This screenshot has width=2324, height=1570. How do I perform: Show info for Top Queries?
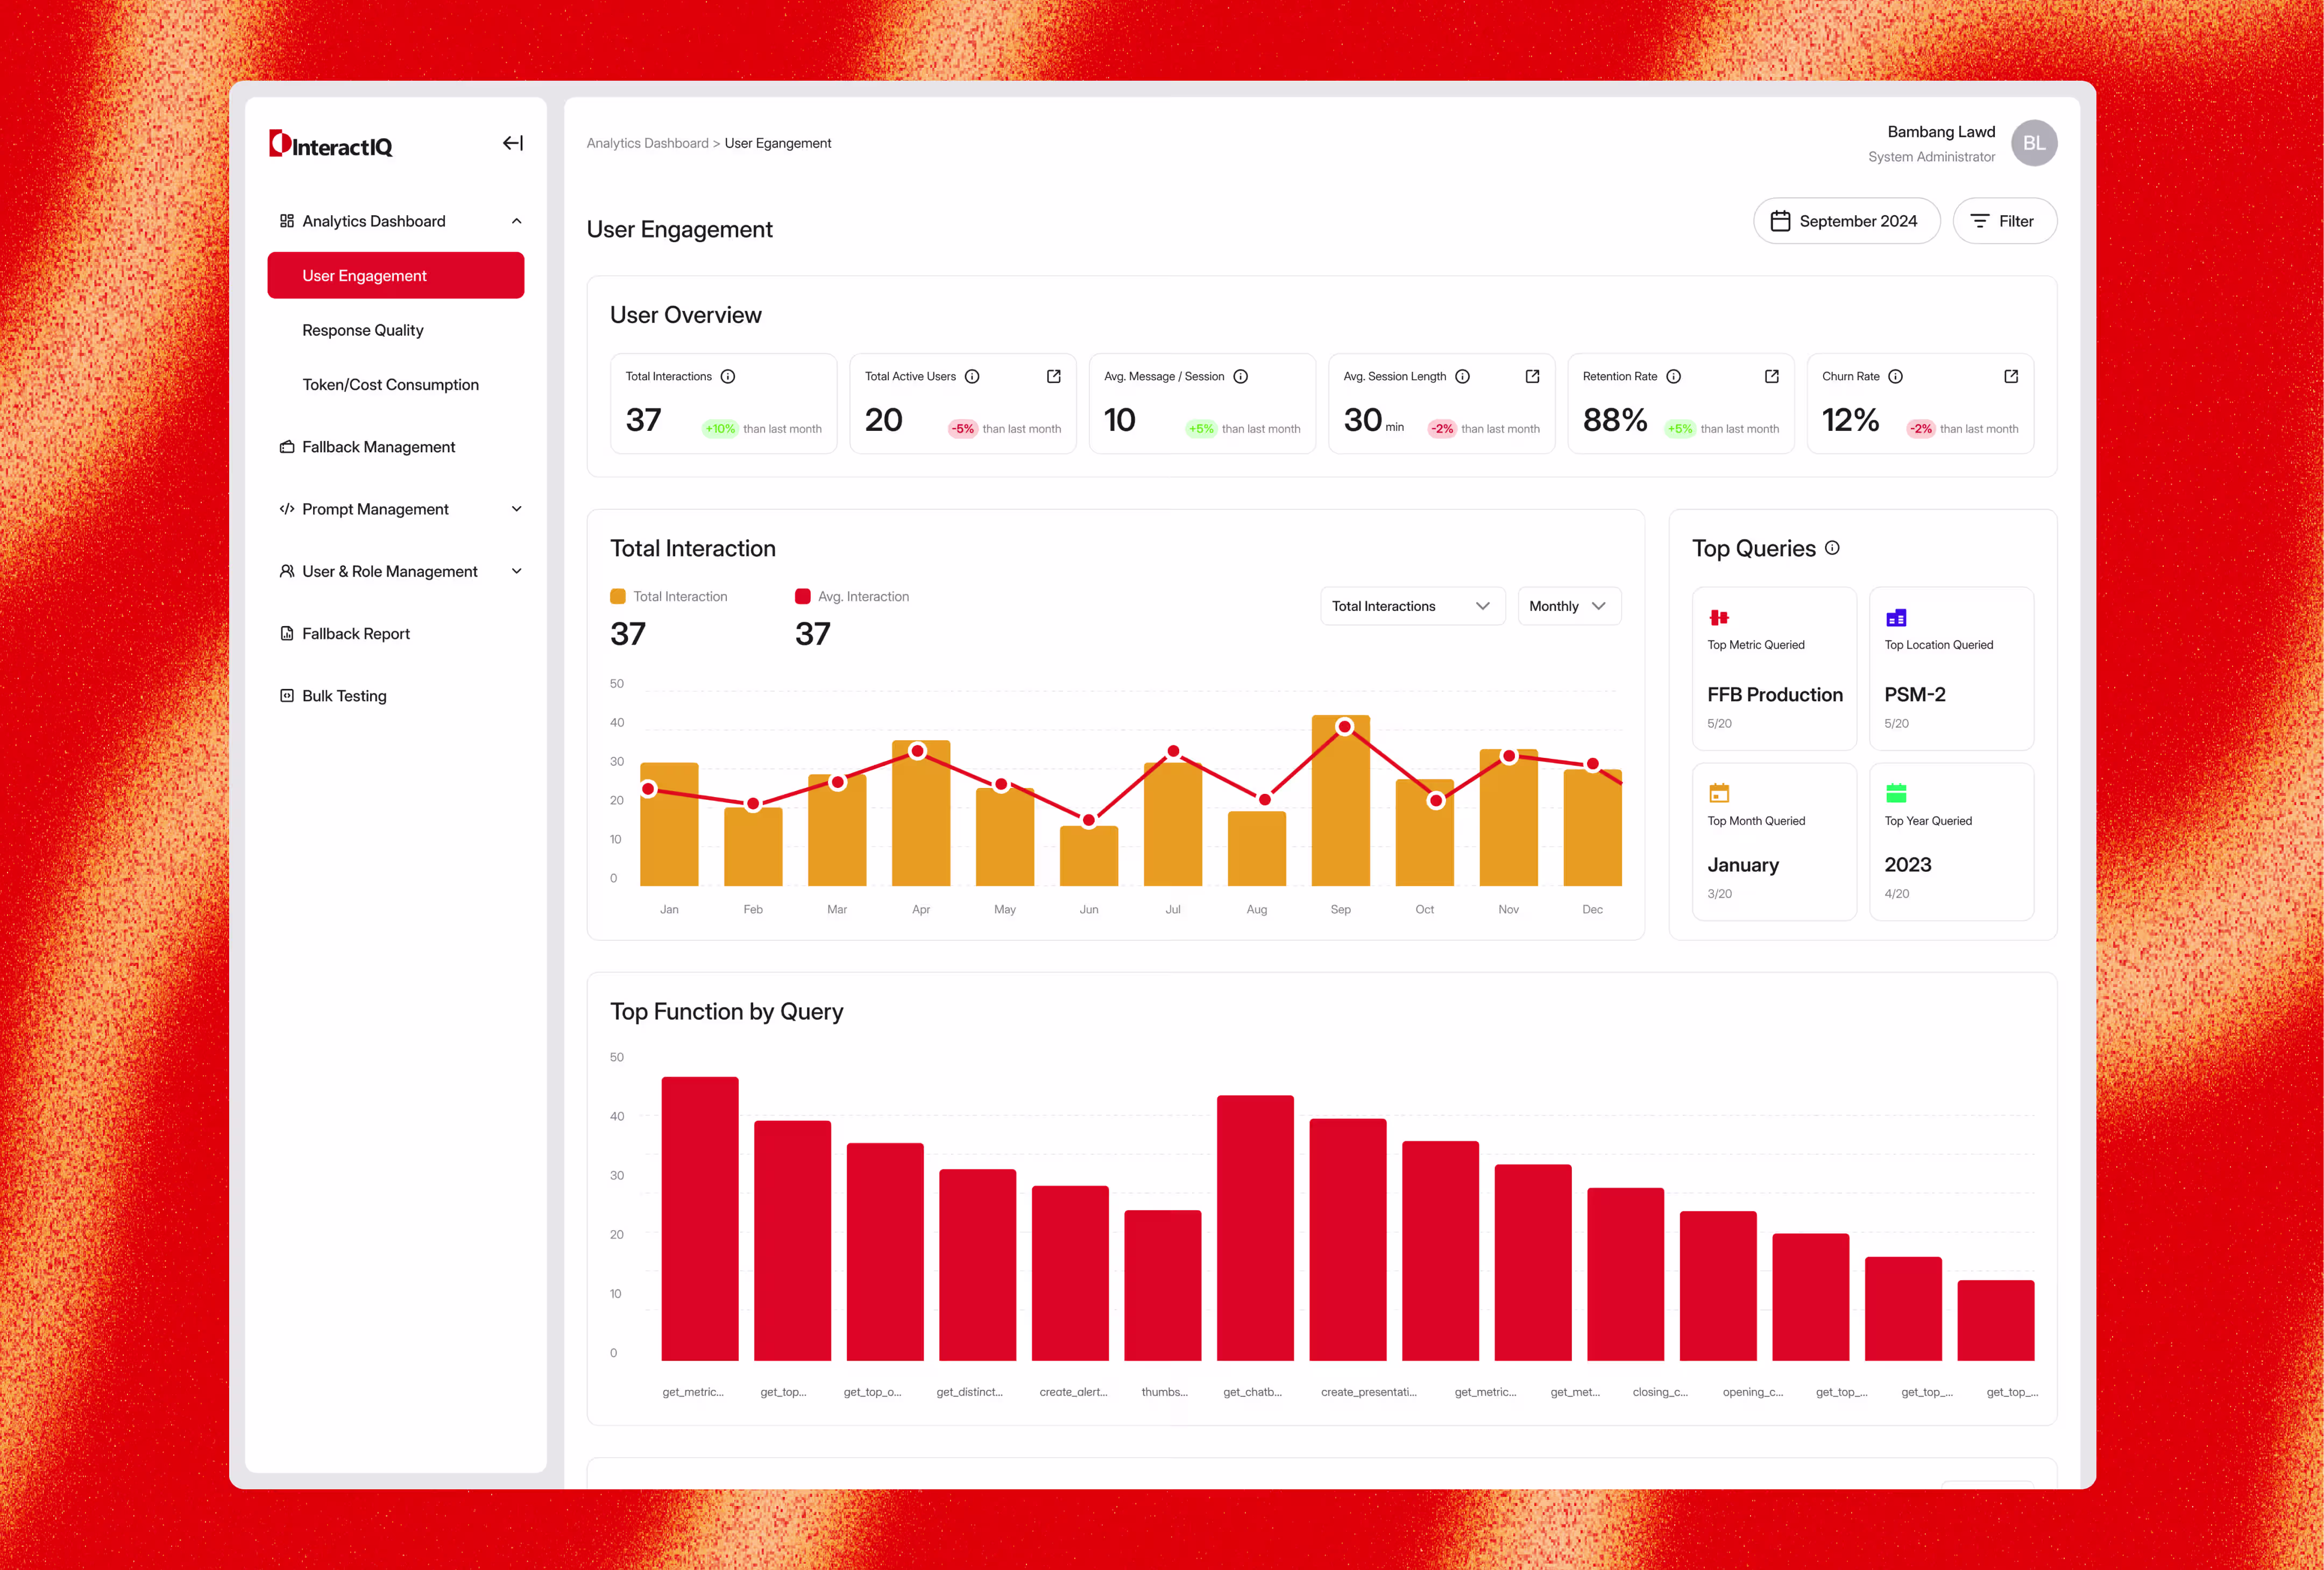pos(1832,548)
